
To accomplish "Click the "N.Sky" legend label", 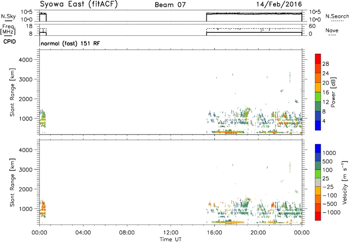I will pyautogui.click(x=8, y=16).
